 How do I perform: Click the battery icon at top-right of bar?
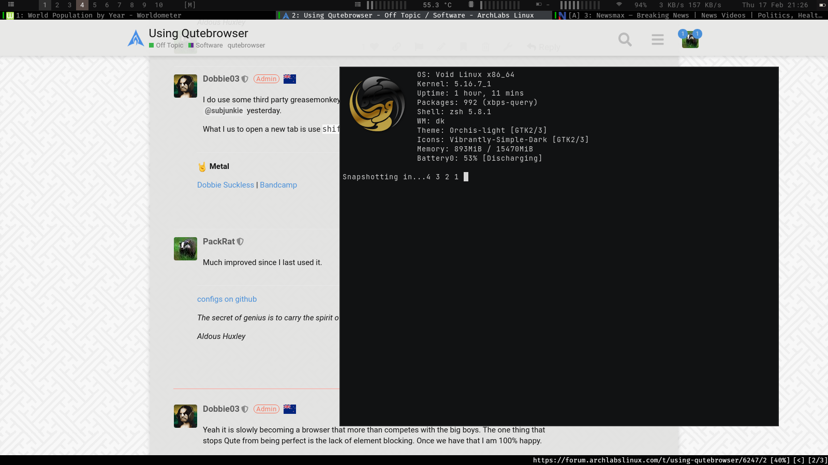click(x=822, y=5)
